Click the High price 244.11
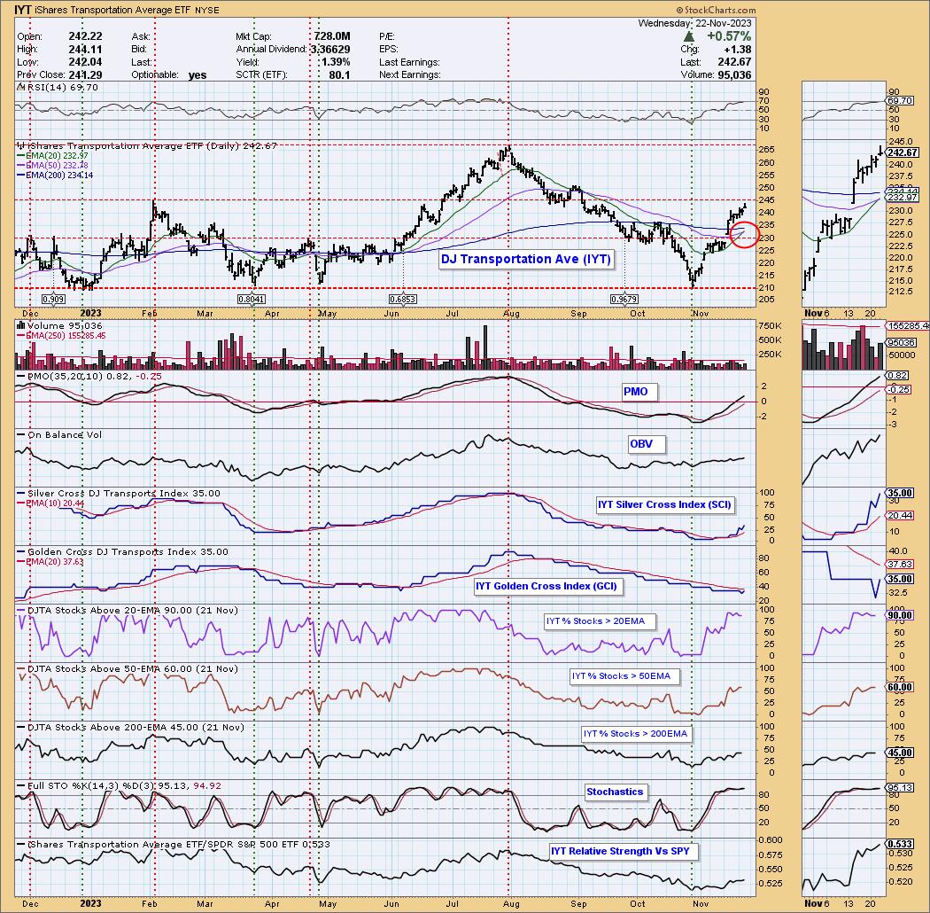This screenshot has height=913, width=930. 85,50
